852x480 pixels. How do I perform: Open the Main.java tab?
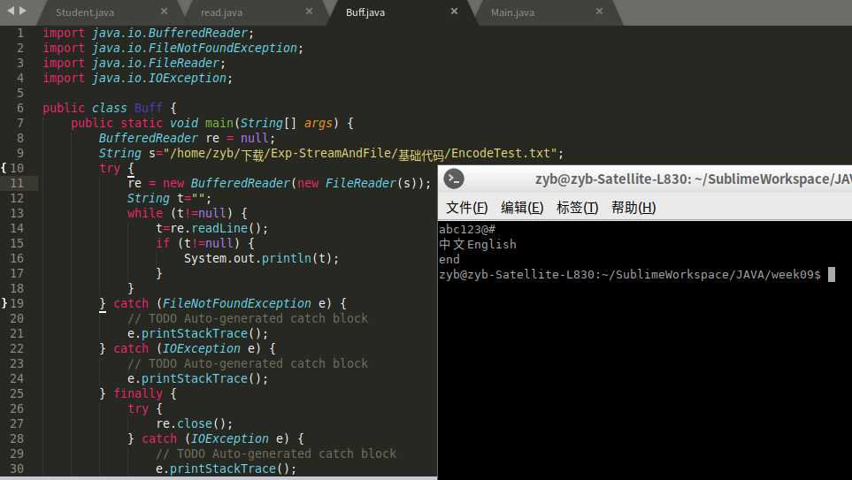point(512,12)
